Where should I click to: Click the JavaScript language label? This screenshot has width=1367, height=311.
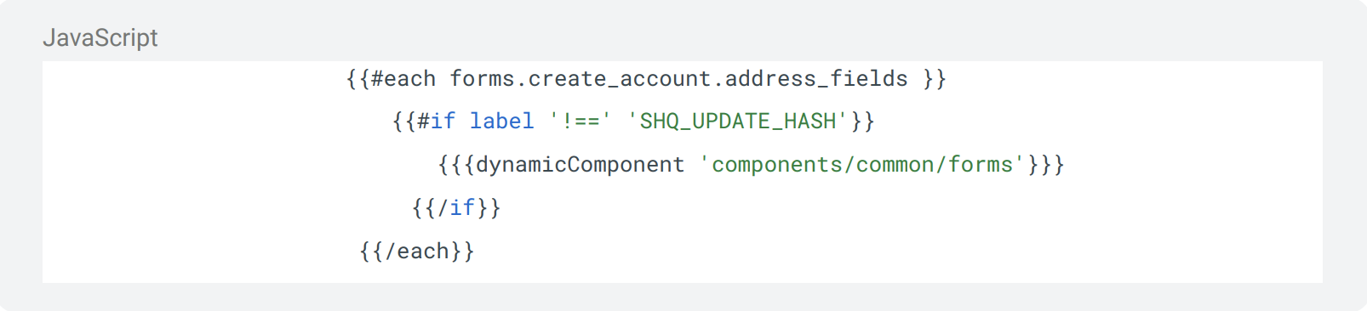point(100,38)
